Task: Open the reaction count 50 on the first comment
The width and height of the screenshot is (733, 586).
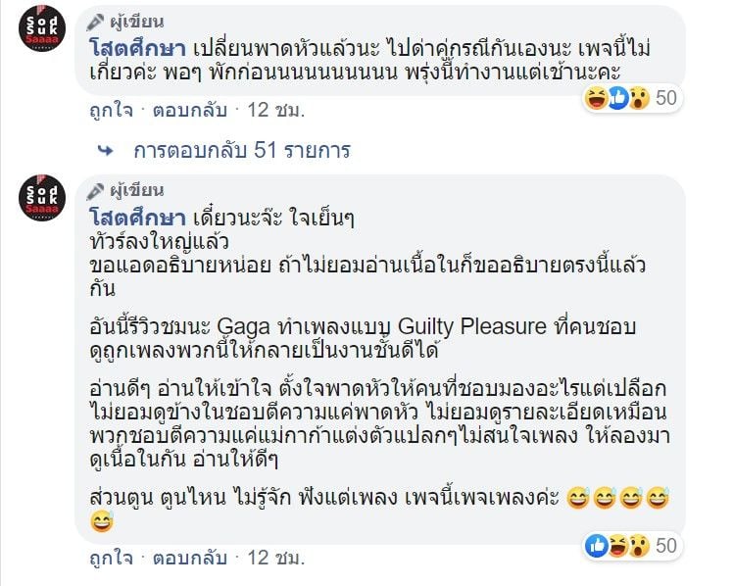Action: click(x=667, y=98)
